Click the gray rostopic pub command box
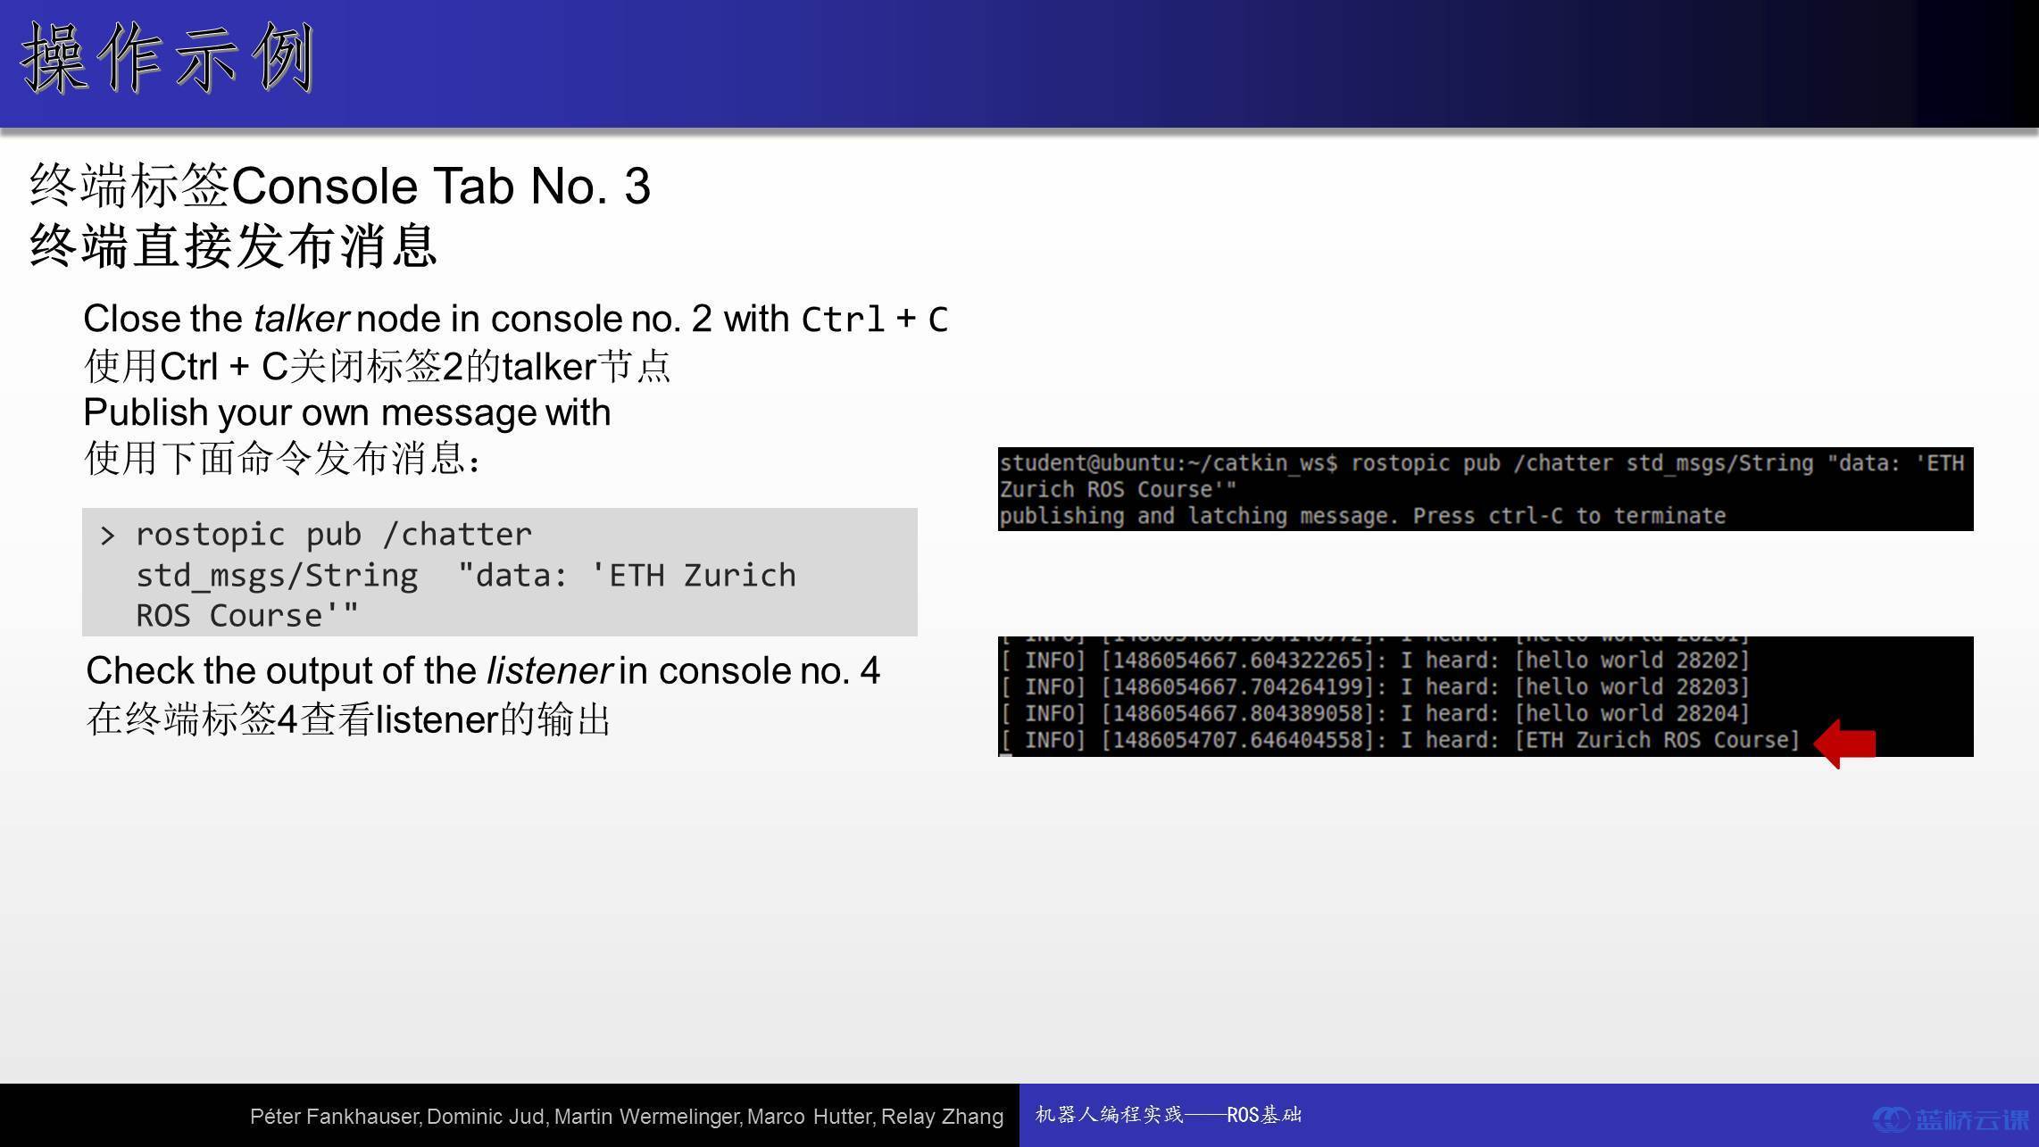The width and height of the screenshot is (2039, 1147). click(x=499, y=572)
